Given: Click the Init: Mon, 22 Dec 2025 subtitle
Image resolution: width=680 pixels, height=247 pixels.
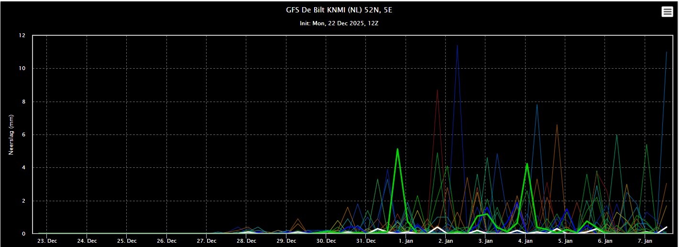Looking at the screenshot, I should click(339, 23).
